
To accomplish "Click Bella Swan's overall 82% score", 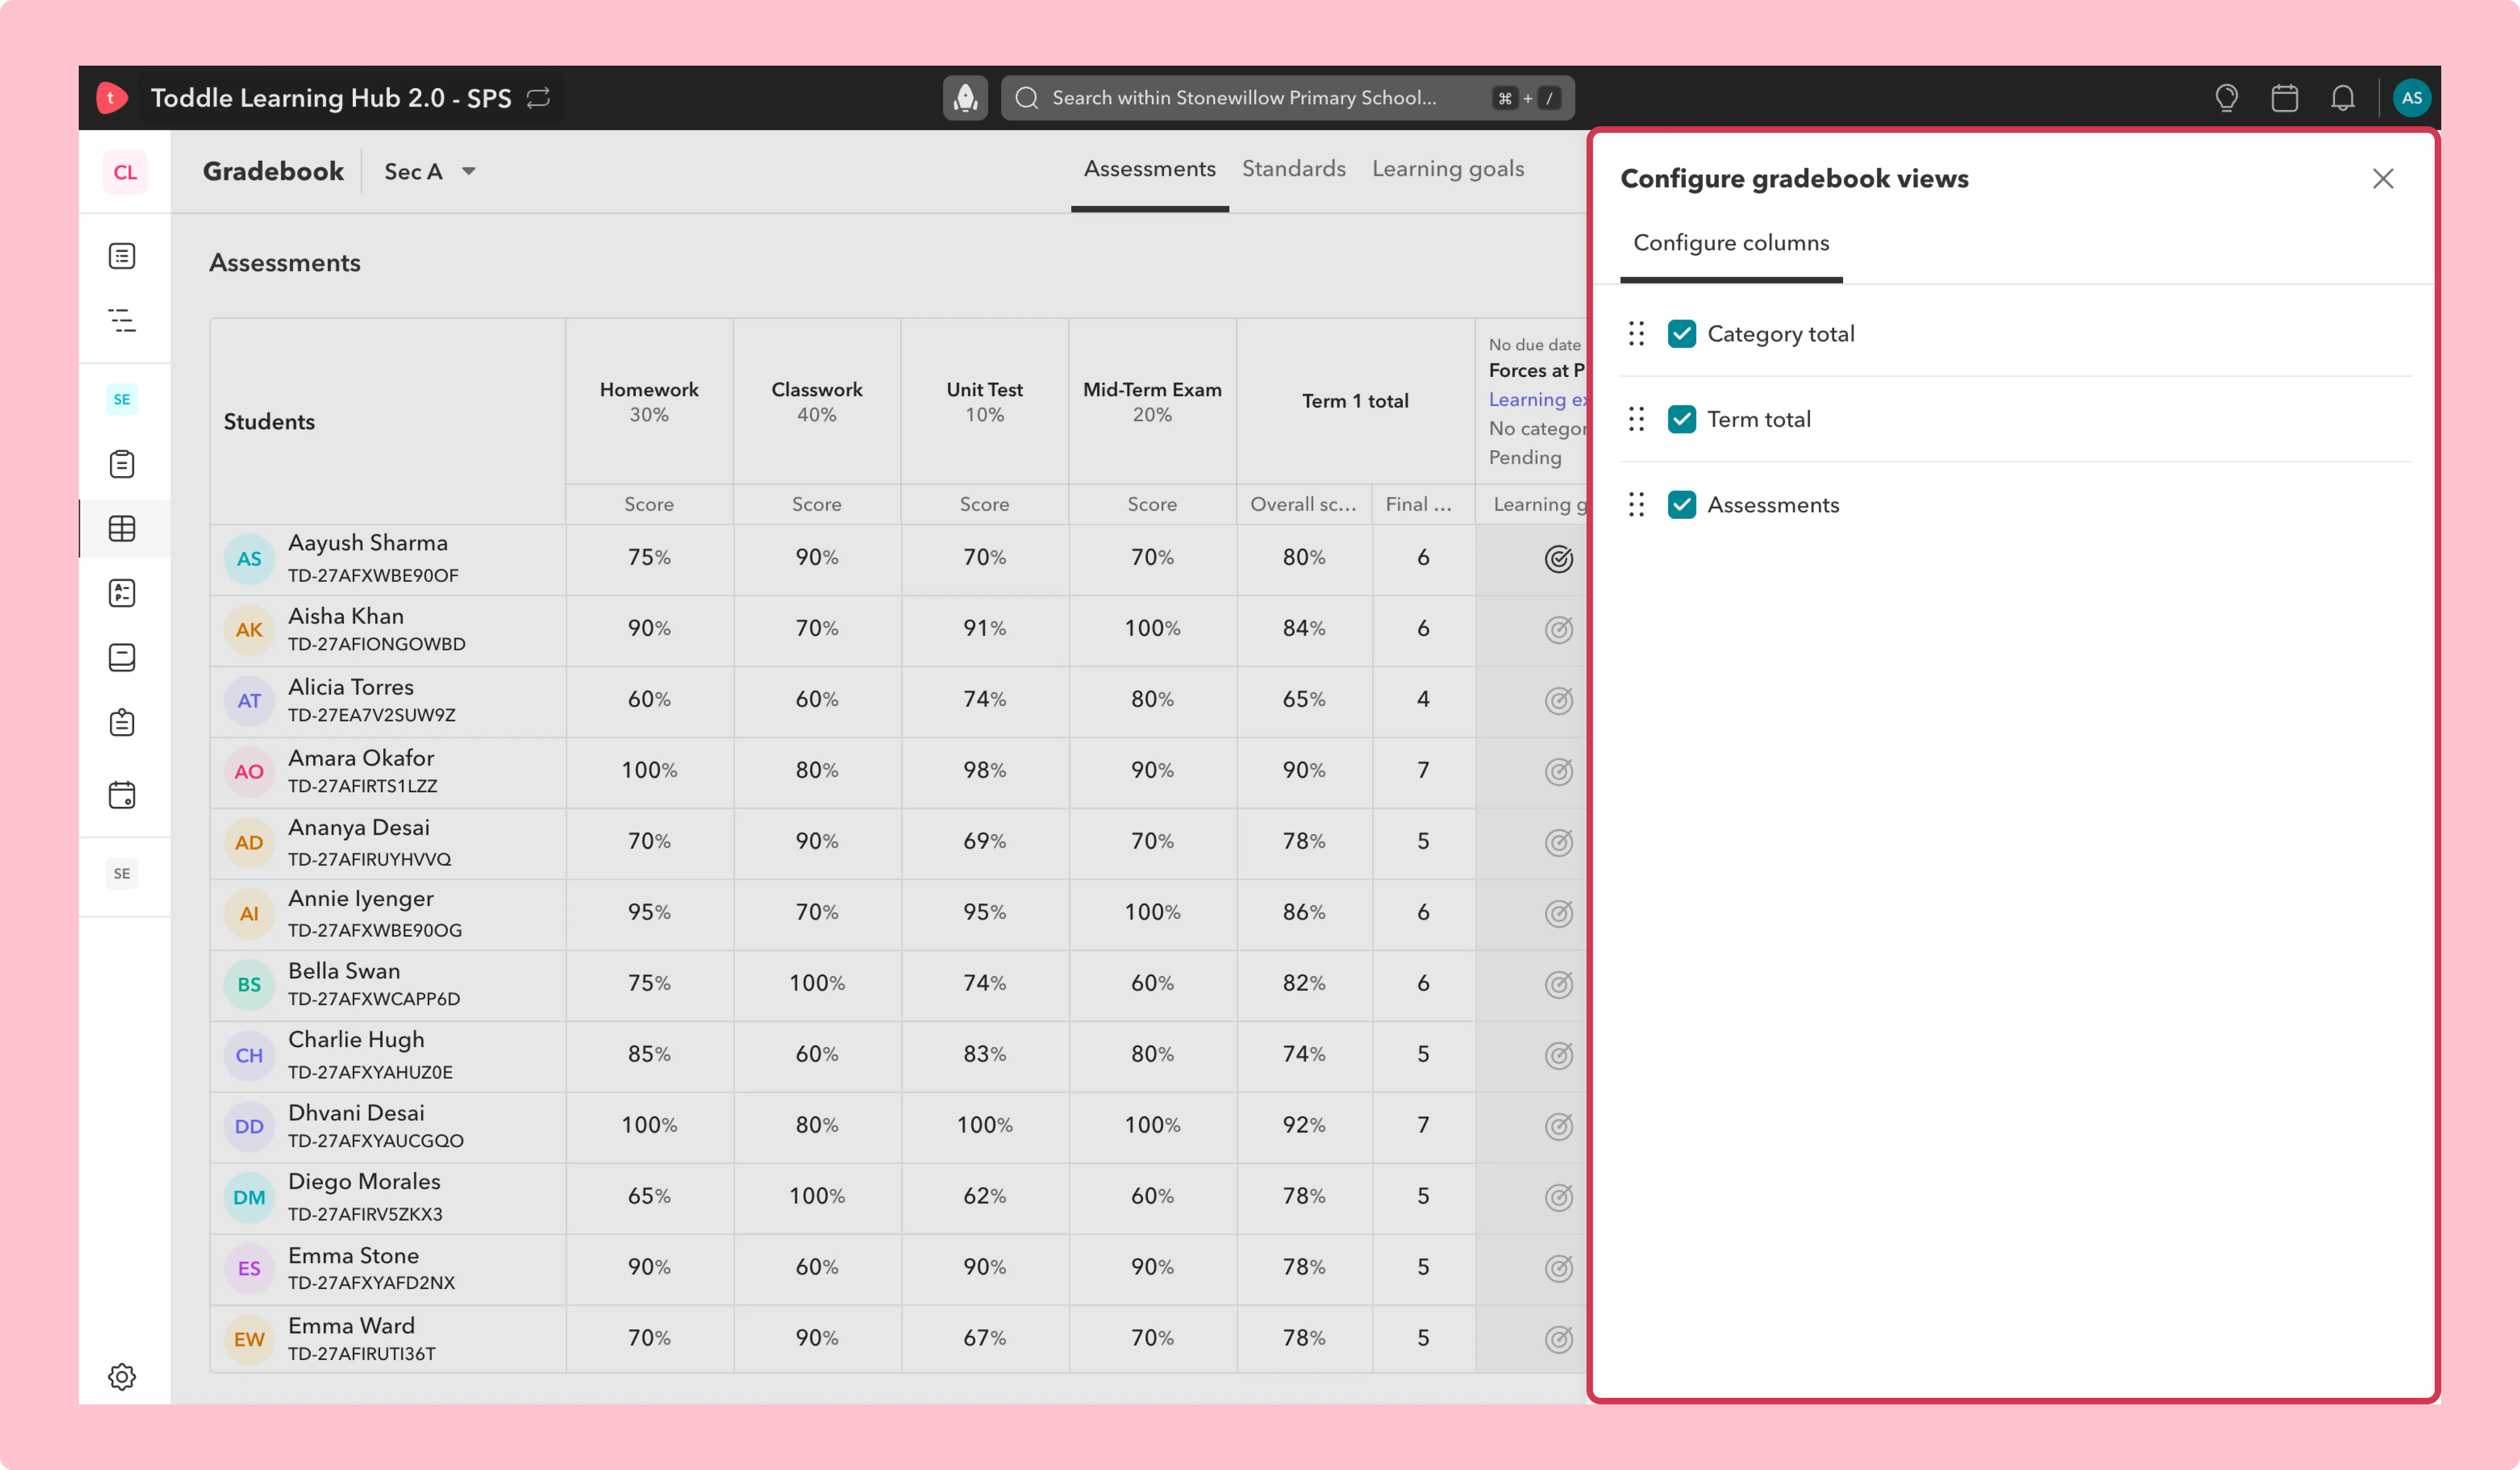I will 1304,984.
